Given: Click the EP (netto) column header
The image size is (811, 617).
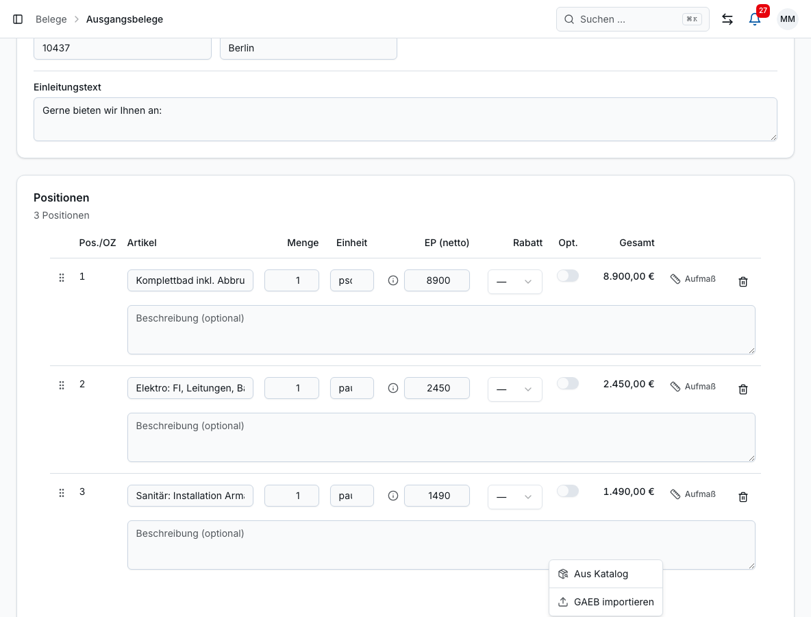Looking at the screenshot, I should click(447, 243).
